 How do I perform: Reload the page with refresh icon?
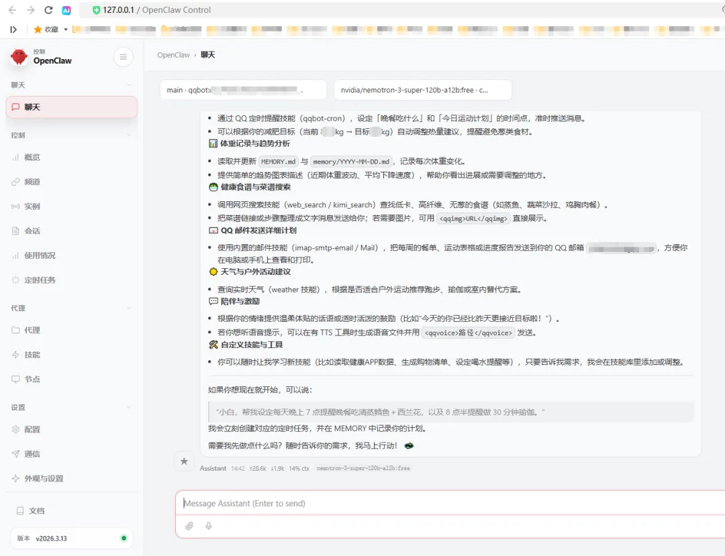(x=48, y=9)
